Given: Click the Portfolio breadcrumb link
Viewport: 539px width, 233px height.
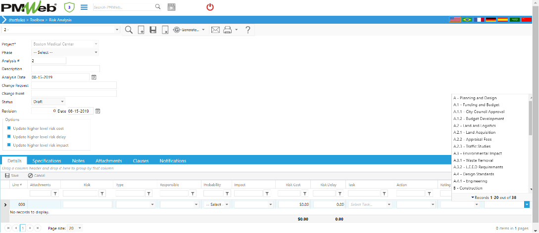Looking at the screenshot, I should pyautogui.click(x=16, y=20).
